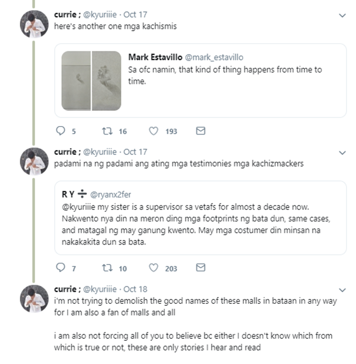
Task: Retweet the tweet with 16 retweets
Action: 107,131
